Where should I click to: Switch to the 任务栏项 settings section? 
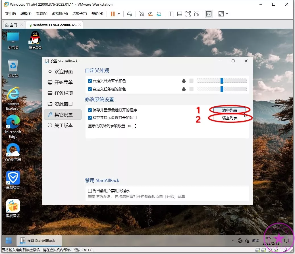(x=63, y=93)
